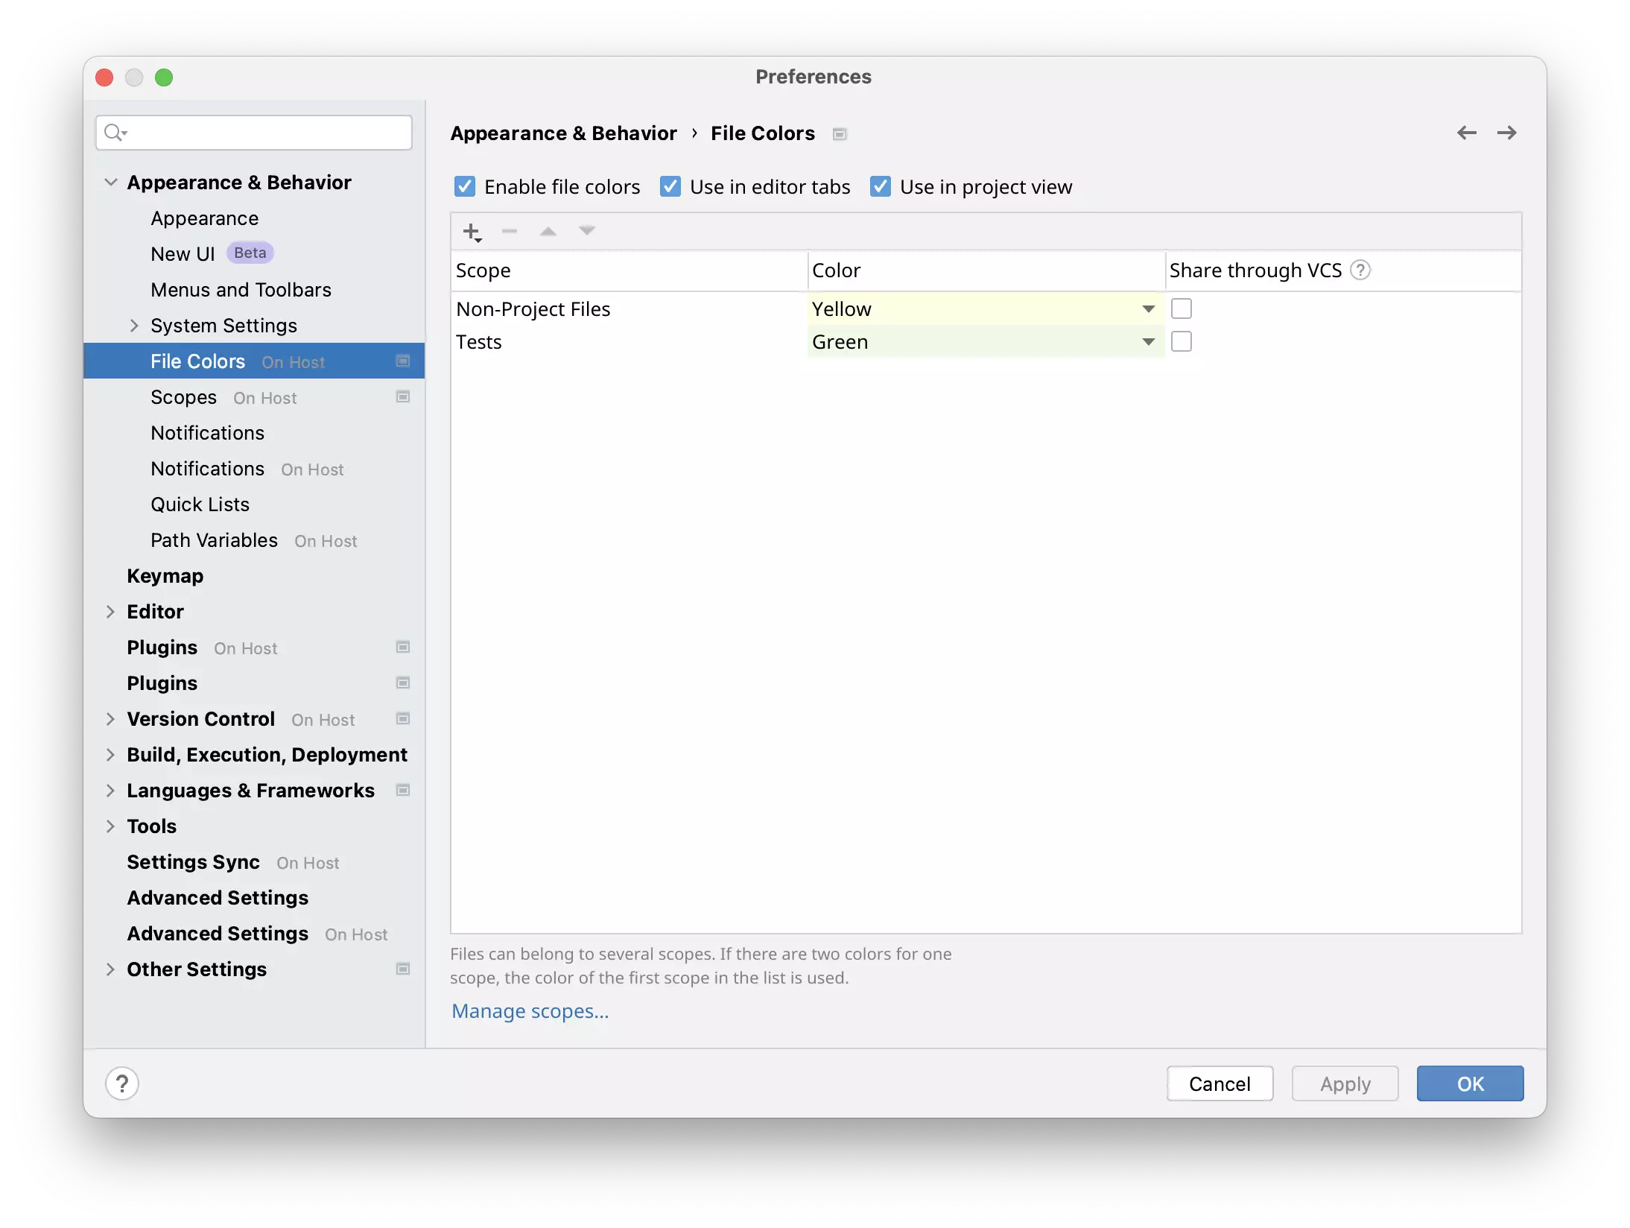Open help with bottom-left question mark
The height and width of the screenshot is (1228, 1630).
[122, 1083]
